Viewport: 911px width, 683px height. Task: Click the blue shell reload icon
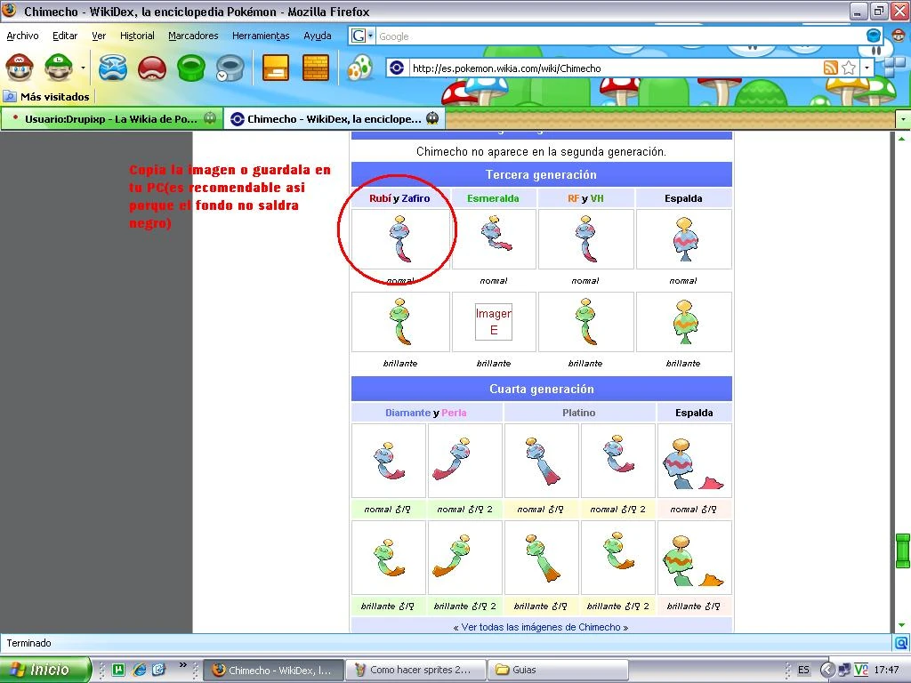[113, 68]
